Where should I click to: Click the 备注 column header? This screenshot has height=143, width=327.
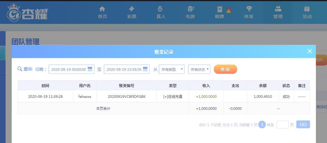(x=302, y=86)
